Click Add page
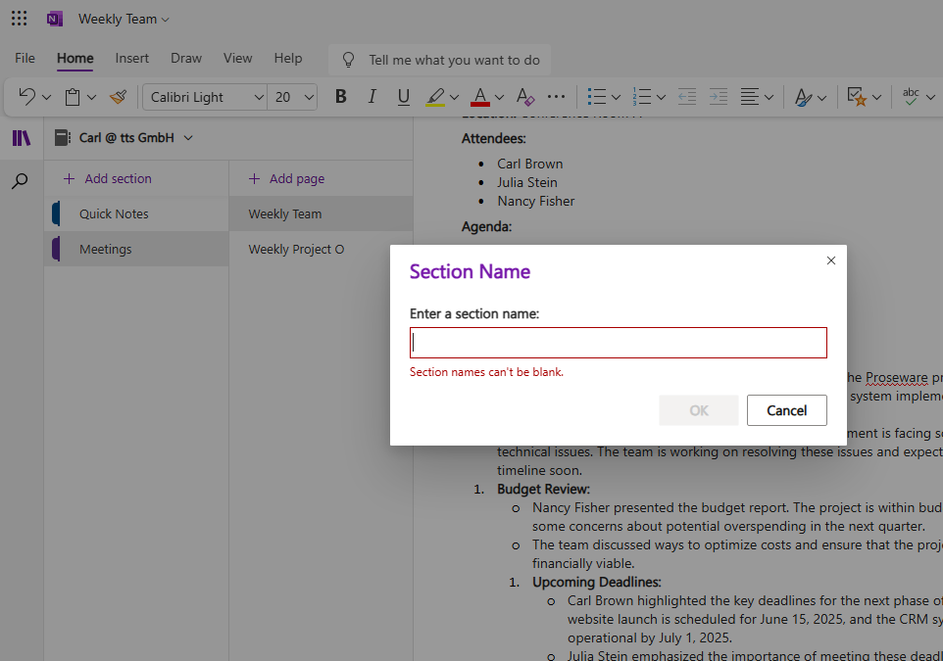The width and height of the screenshot is (943, 661). tap(287, 178)
